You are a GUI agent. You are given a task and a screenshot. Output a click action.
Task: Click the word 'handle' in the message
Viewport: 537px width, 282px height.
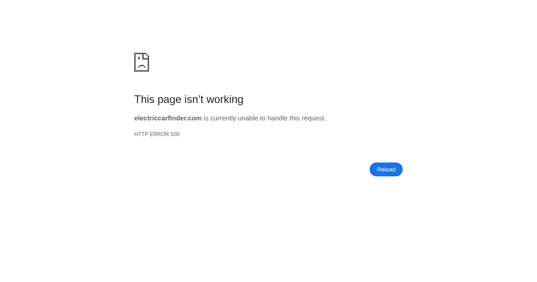pos(277,118)
